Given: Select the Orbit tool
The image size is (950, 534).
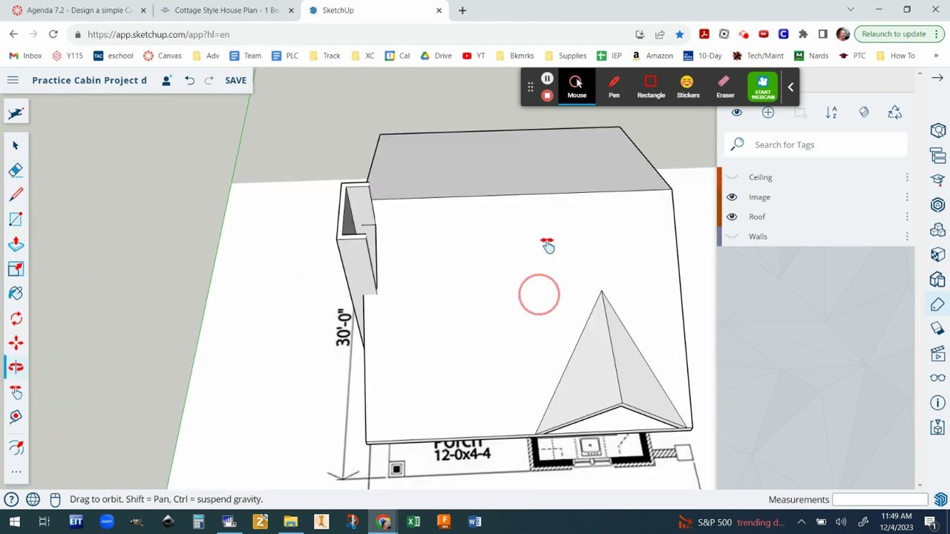Looking at the screenshot, I should (x=16, y=367).
